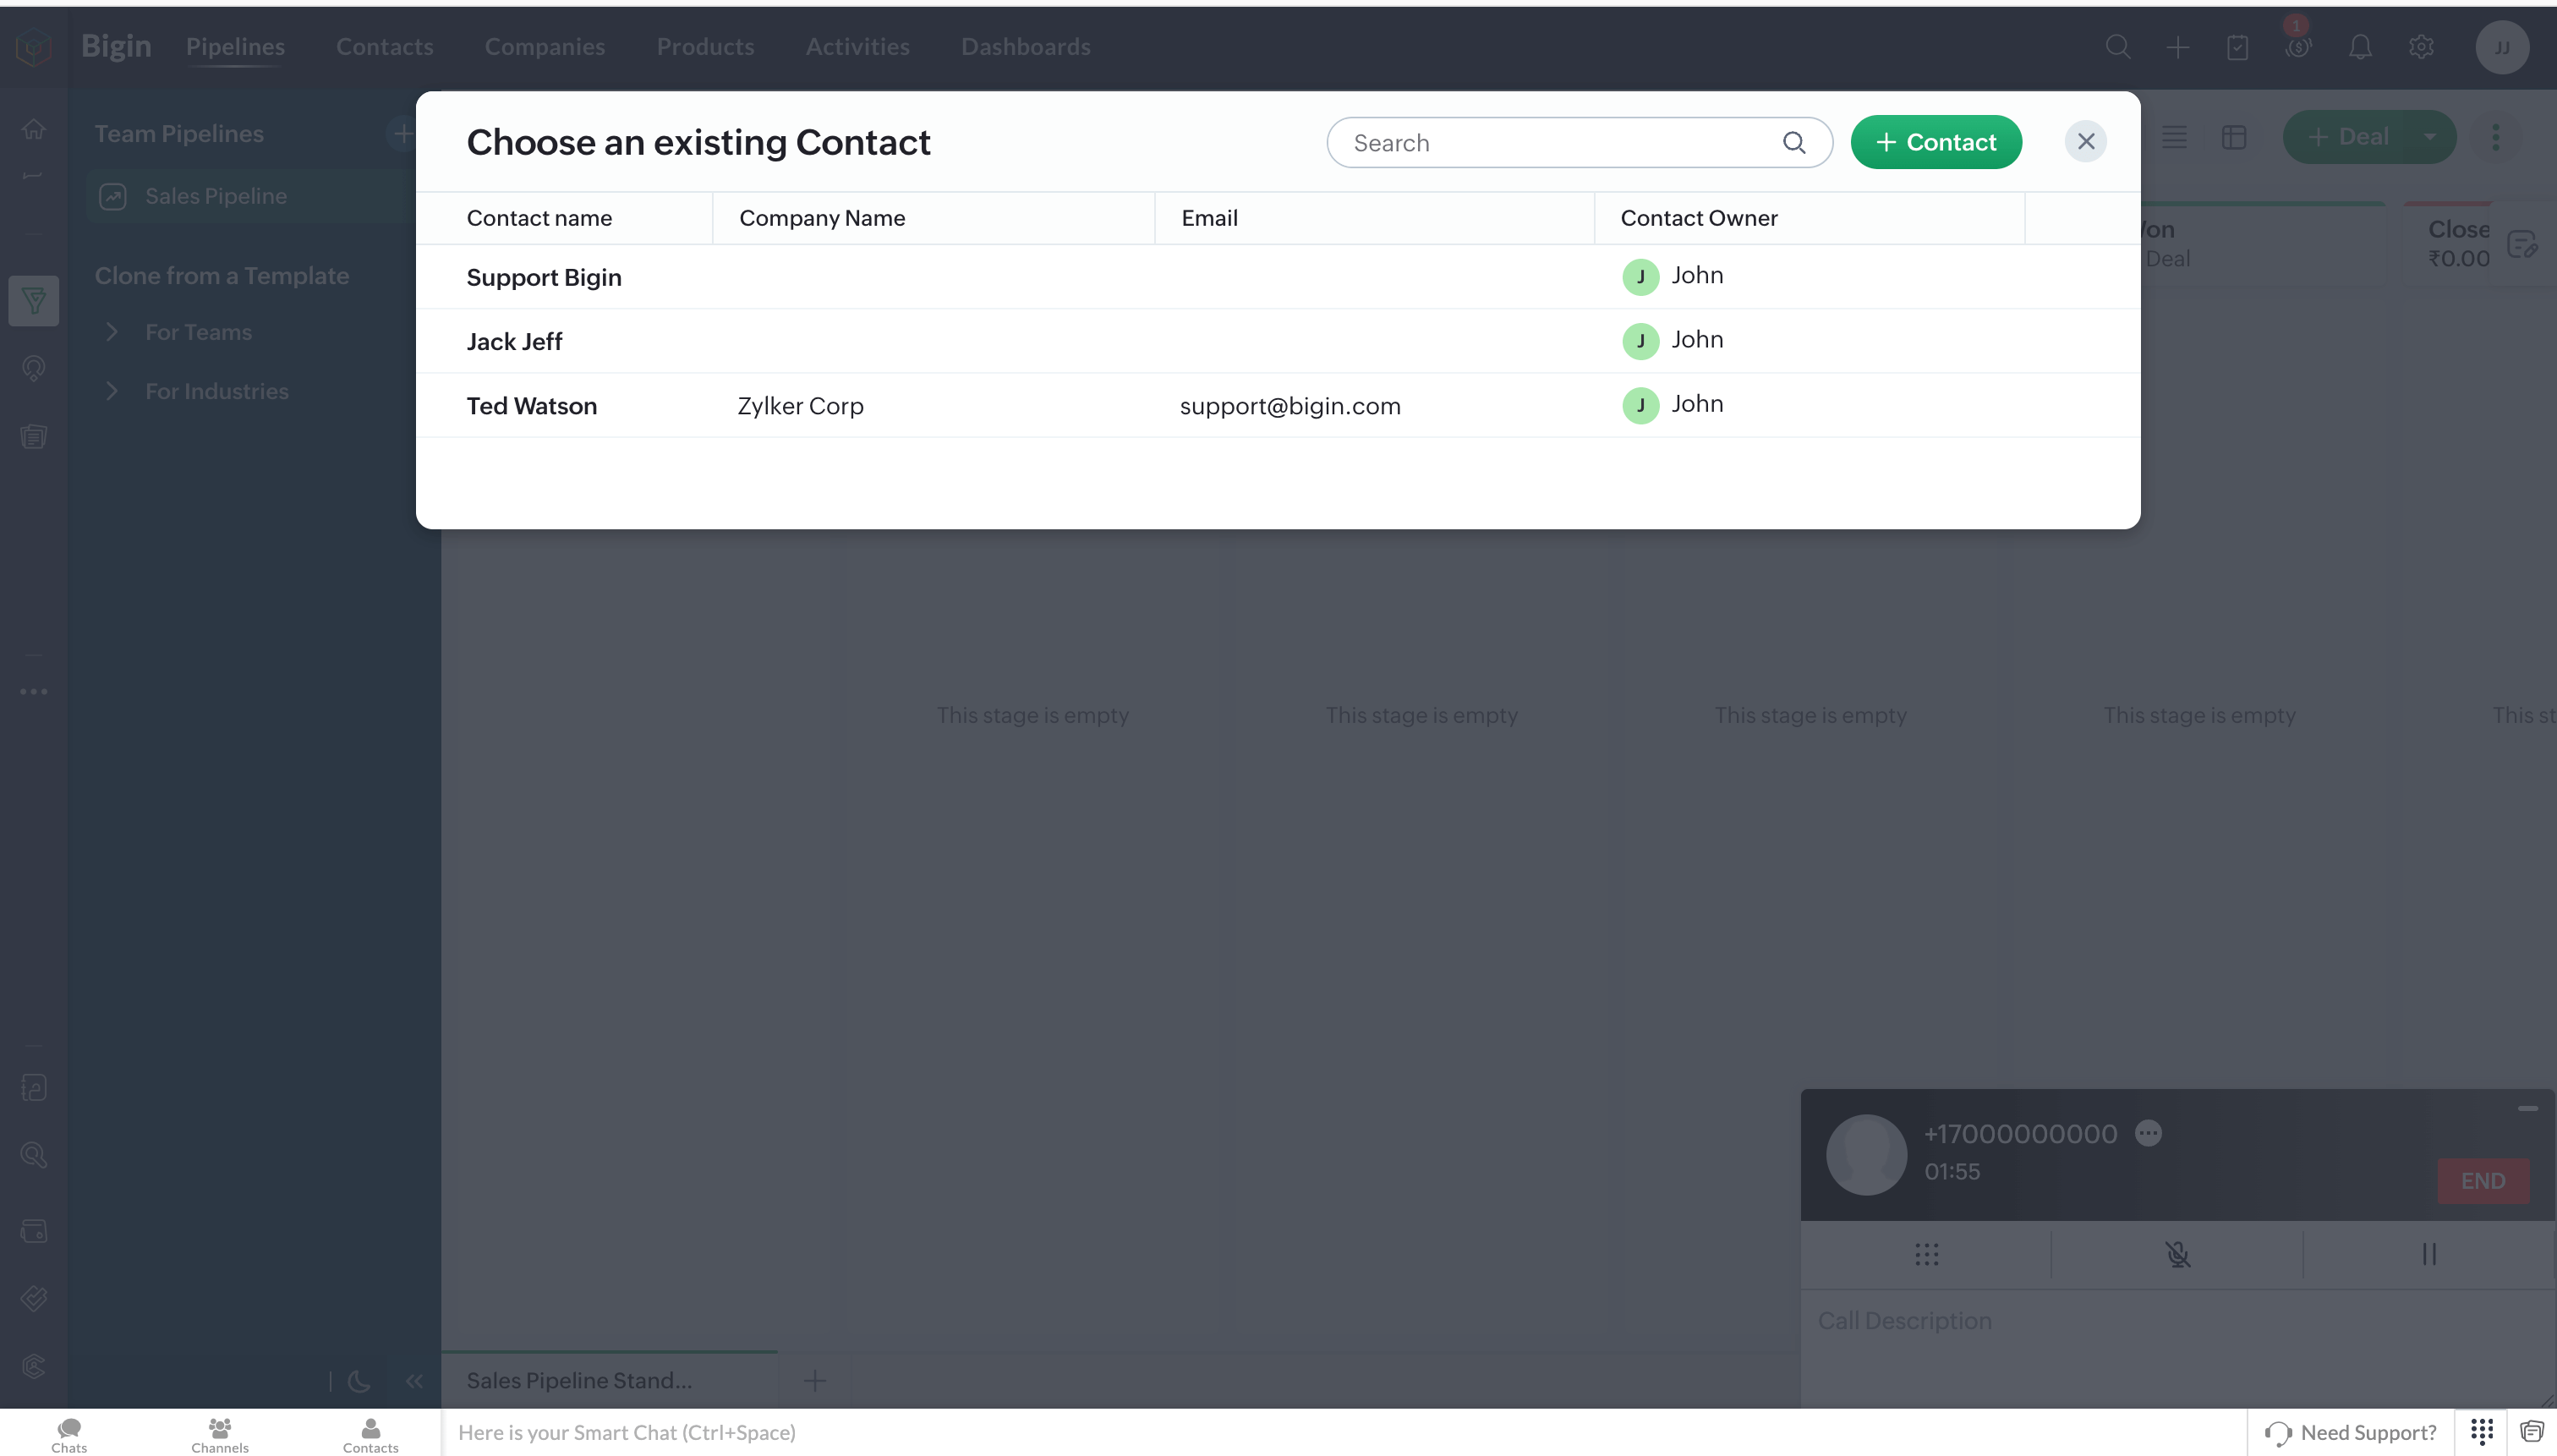2557x1456 pixels.
Task: Click the search magnifier icon in dialog
Action: point(1793,143)
